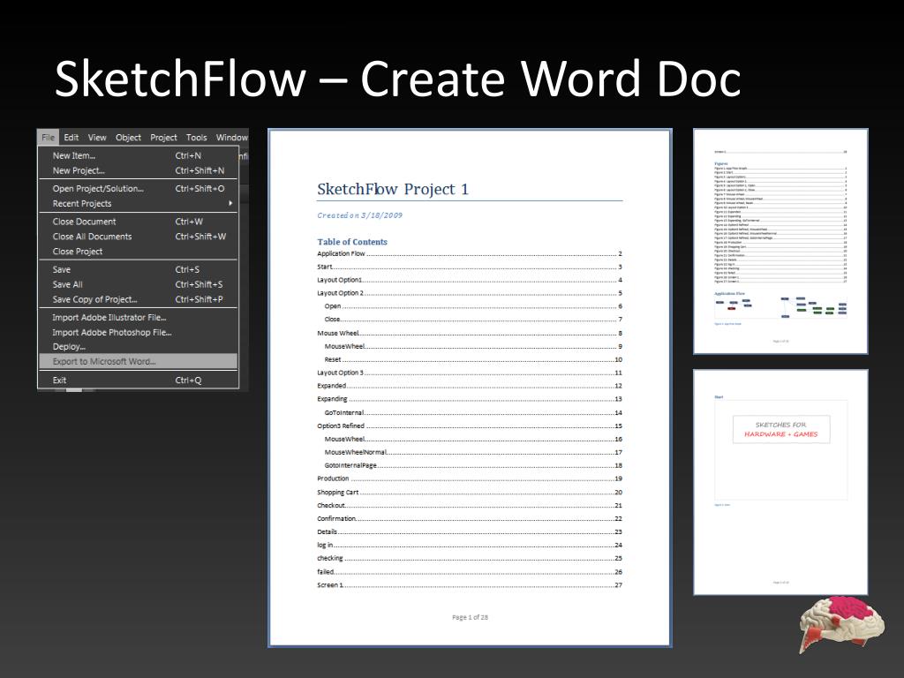
Task: Click the 'Page 1 of 28' footer text
Action: 470,617
